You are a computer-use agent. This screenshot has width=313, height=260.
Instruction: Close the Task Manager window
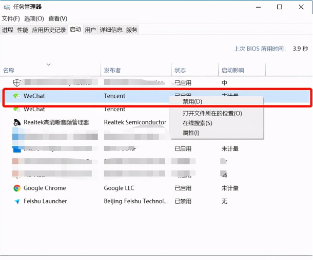point(301,7)
